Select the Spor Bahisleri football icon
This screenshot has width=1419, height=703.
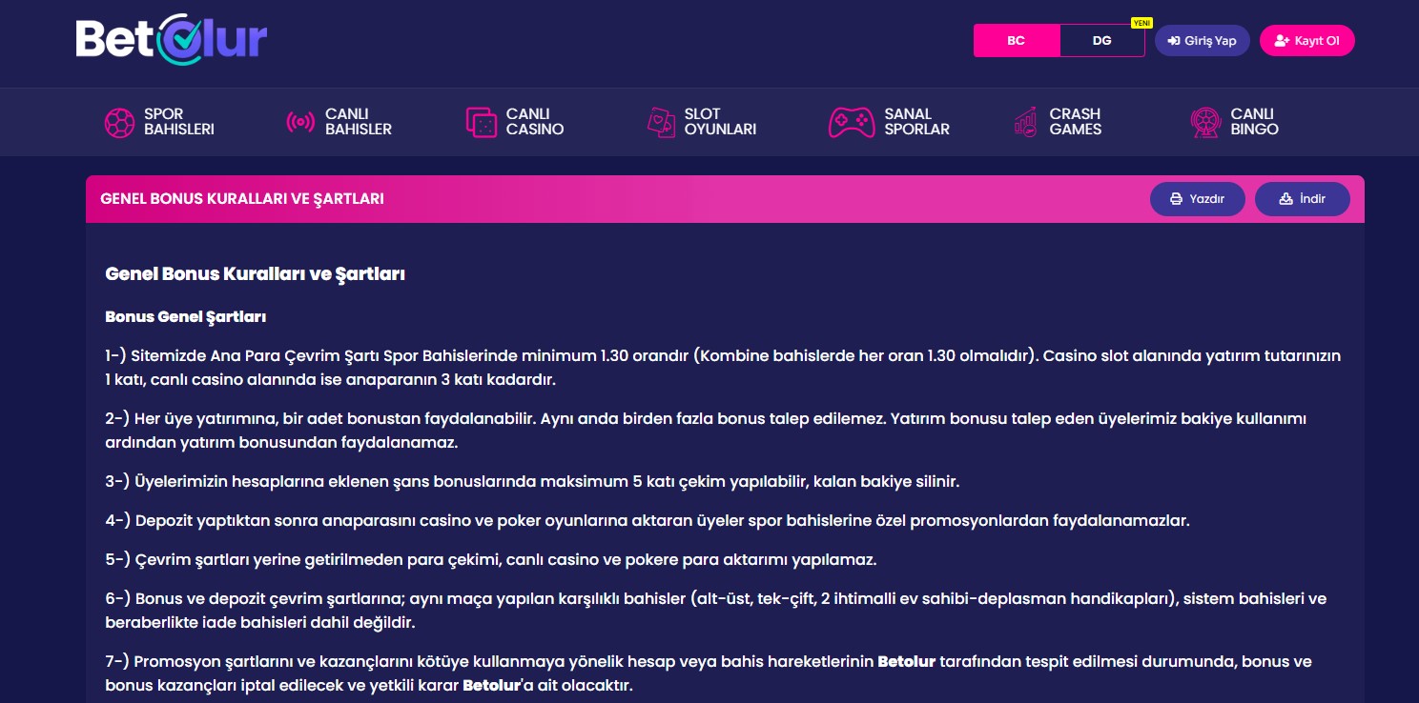[119, 122]
